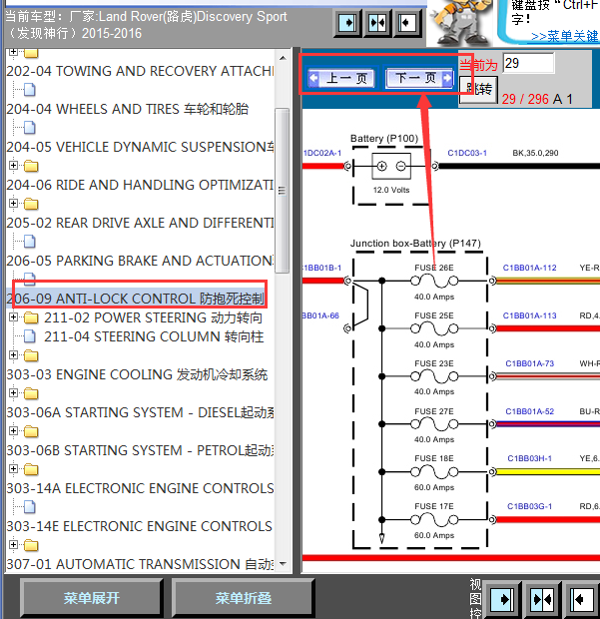Select 303-06A STARTING SYSTEM - DIESEL item
This screenshot has height=619, width=600.
(140, 412)
